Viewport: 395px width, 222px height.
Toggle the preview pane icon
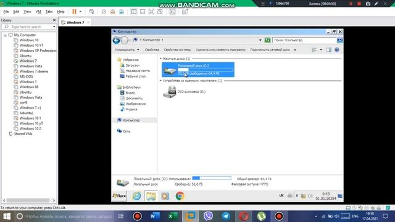(329, 50)
